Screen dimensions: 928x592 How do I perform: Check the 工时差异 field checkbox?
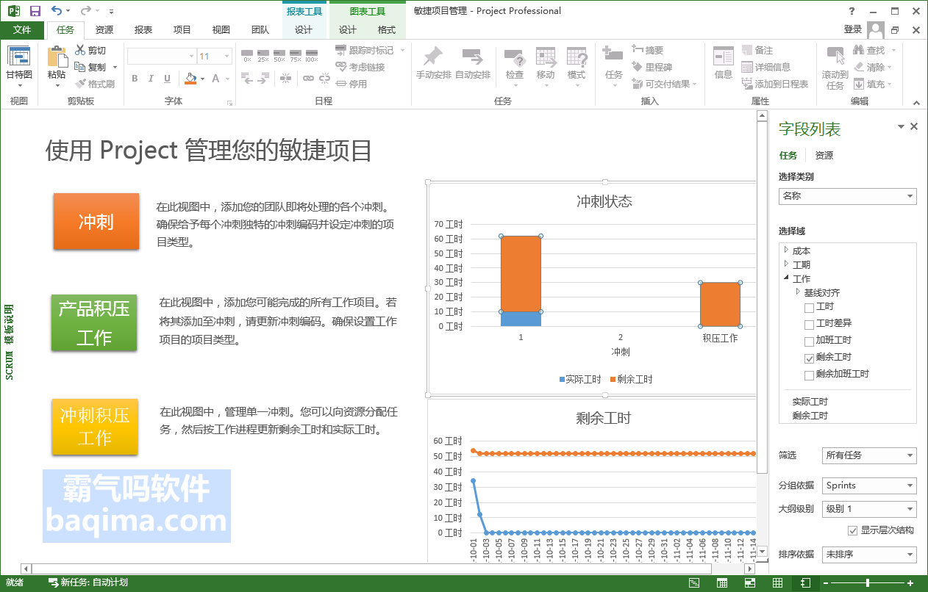coord(810,325)
